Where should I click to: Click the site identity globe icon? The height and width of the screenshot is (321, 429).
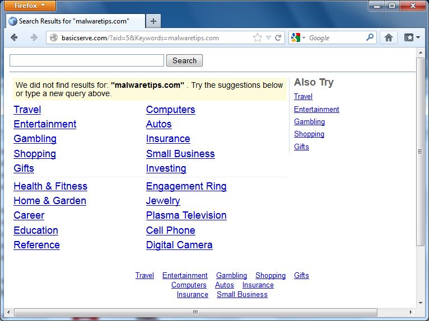pyautogui.click(x=54, y=37)
